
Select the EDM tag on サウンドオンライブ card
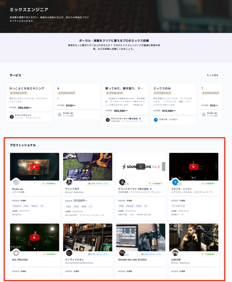pos(122,206)
